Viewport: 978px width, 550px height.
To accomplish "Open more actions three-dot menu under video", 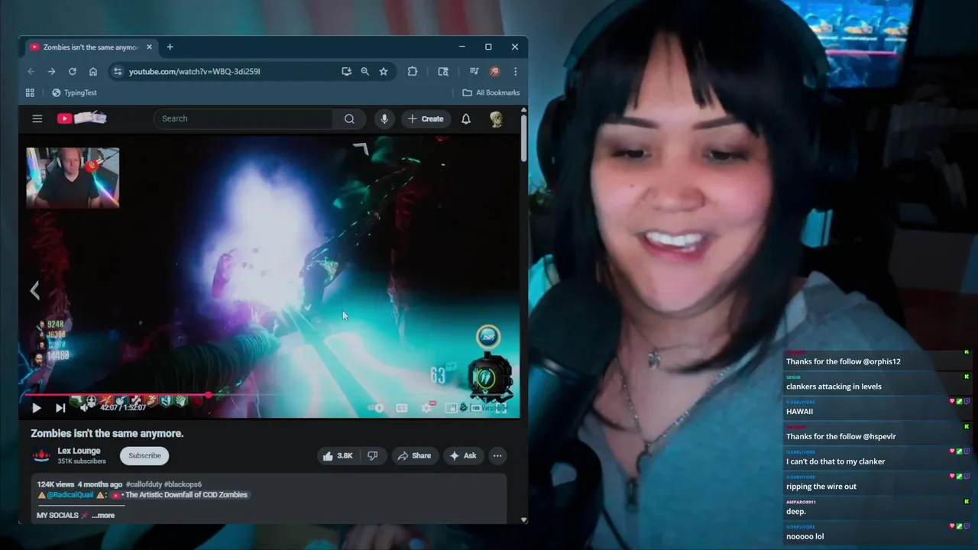I will (497, 455).
